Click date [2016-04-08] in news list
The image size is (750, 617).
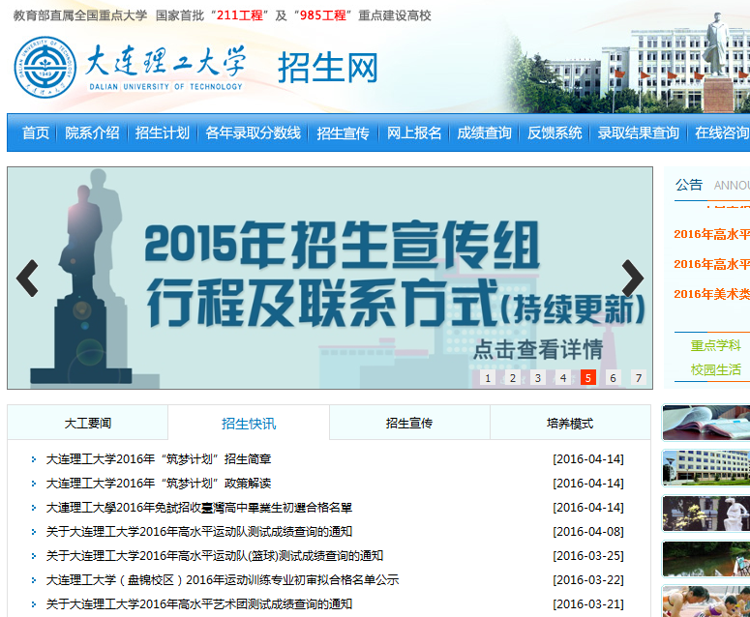click(588, 532)
